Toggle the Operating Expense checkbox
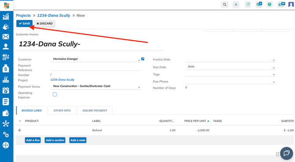 55,94
